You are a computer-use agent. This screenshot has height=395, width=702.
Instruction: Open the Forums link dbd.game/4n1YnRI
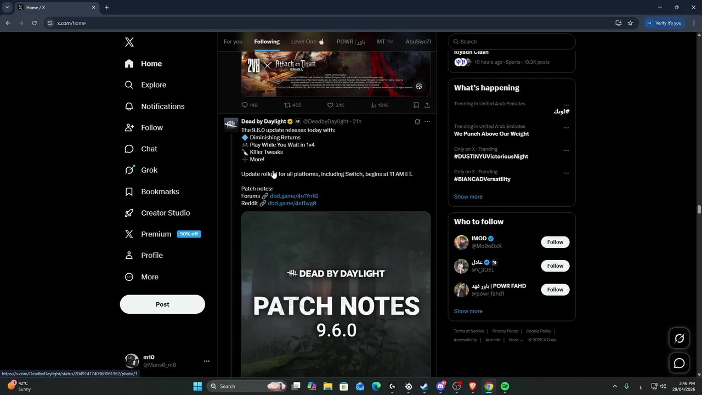(294, 196)
